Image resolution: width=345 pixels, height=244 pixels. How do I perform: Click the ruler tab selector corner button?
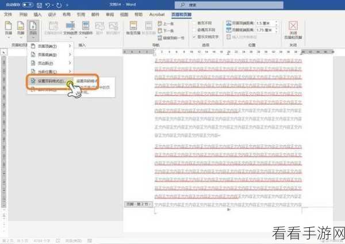coord(4,52)
